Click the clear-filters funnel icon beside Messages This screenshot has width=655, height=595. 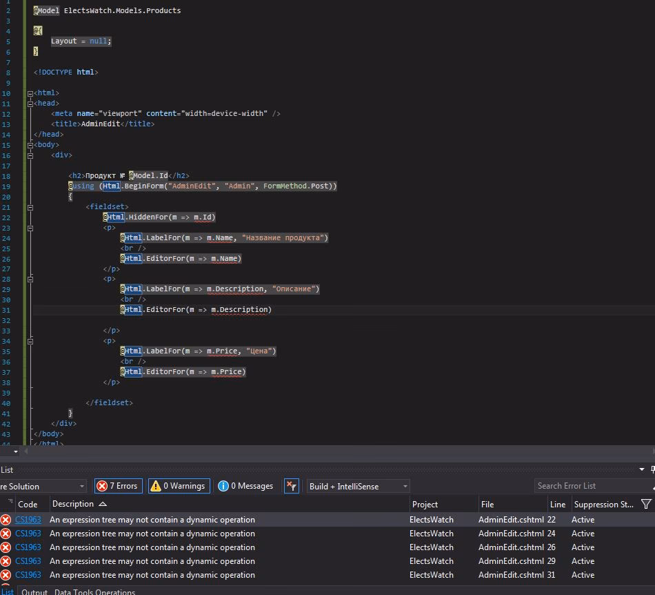tap(292, 486)
